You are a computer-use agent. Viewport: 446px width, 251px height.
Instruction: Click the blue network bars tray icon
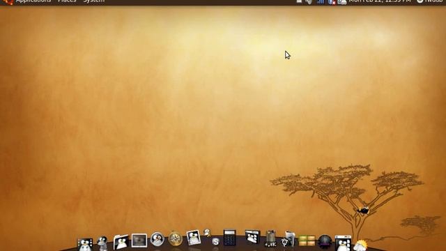pyautogui.click(x=321, y=1)
